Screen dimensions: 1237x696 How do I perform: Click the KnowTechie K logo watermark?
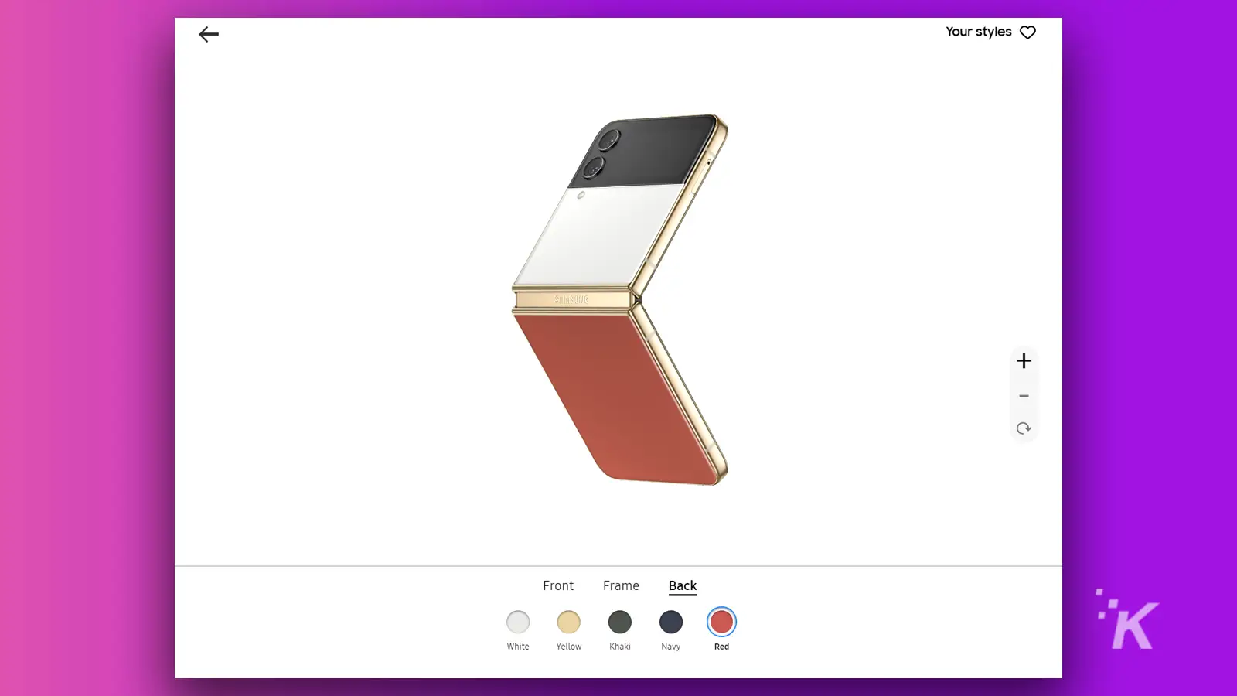click(1127, 620)
